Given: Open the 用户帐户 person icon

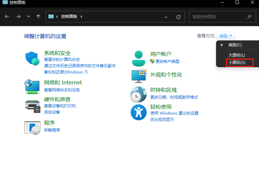Looking at the screenshot, I should [x=138, y=59].
